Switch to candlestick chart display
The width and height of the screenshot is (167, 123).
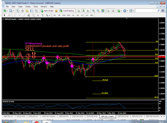point(83,11)
